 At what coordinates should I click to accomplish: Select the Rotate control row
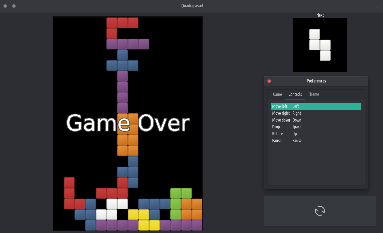pyautogui.click(x=277, y=134)
